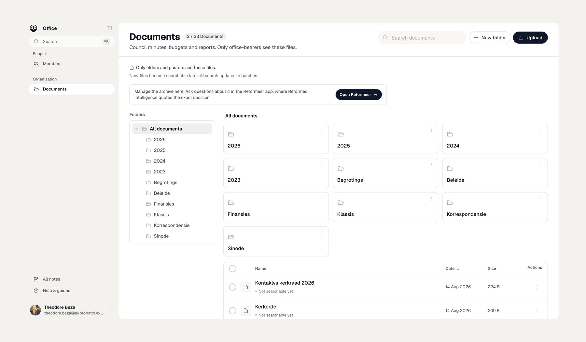
Task: Focus the Search documents field
Action: click(422, 38)
